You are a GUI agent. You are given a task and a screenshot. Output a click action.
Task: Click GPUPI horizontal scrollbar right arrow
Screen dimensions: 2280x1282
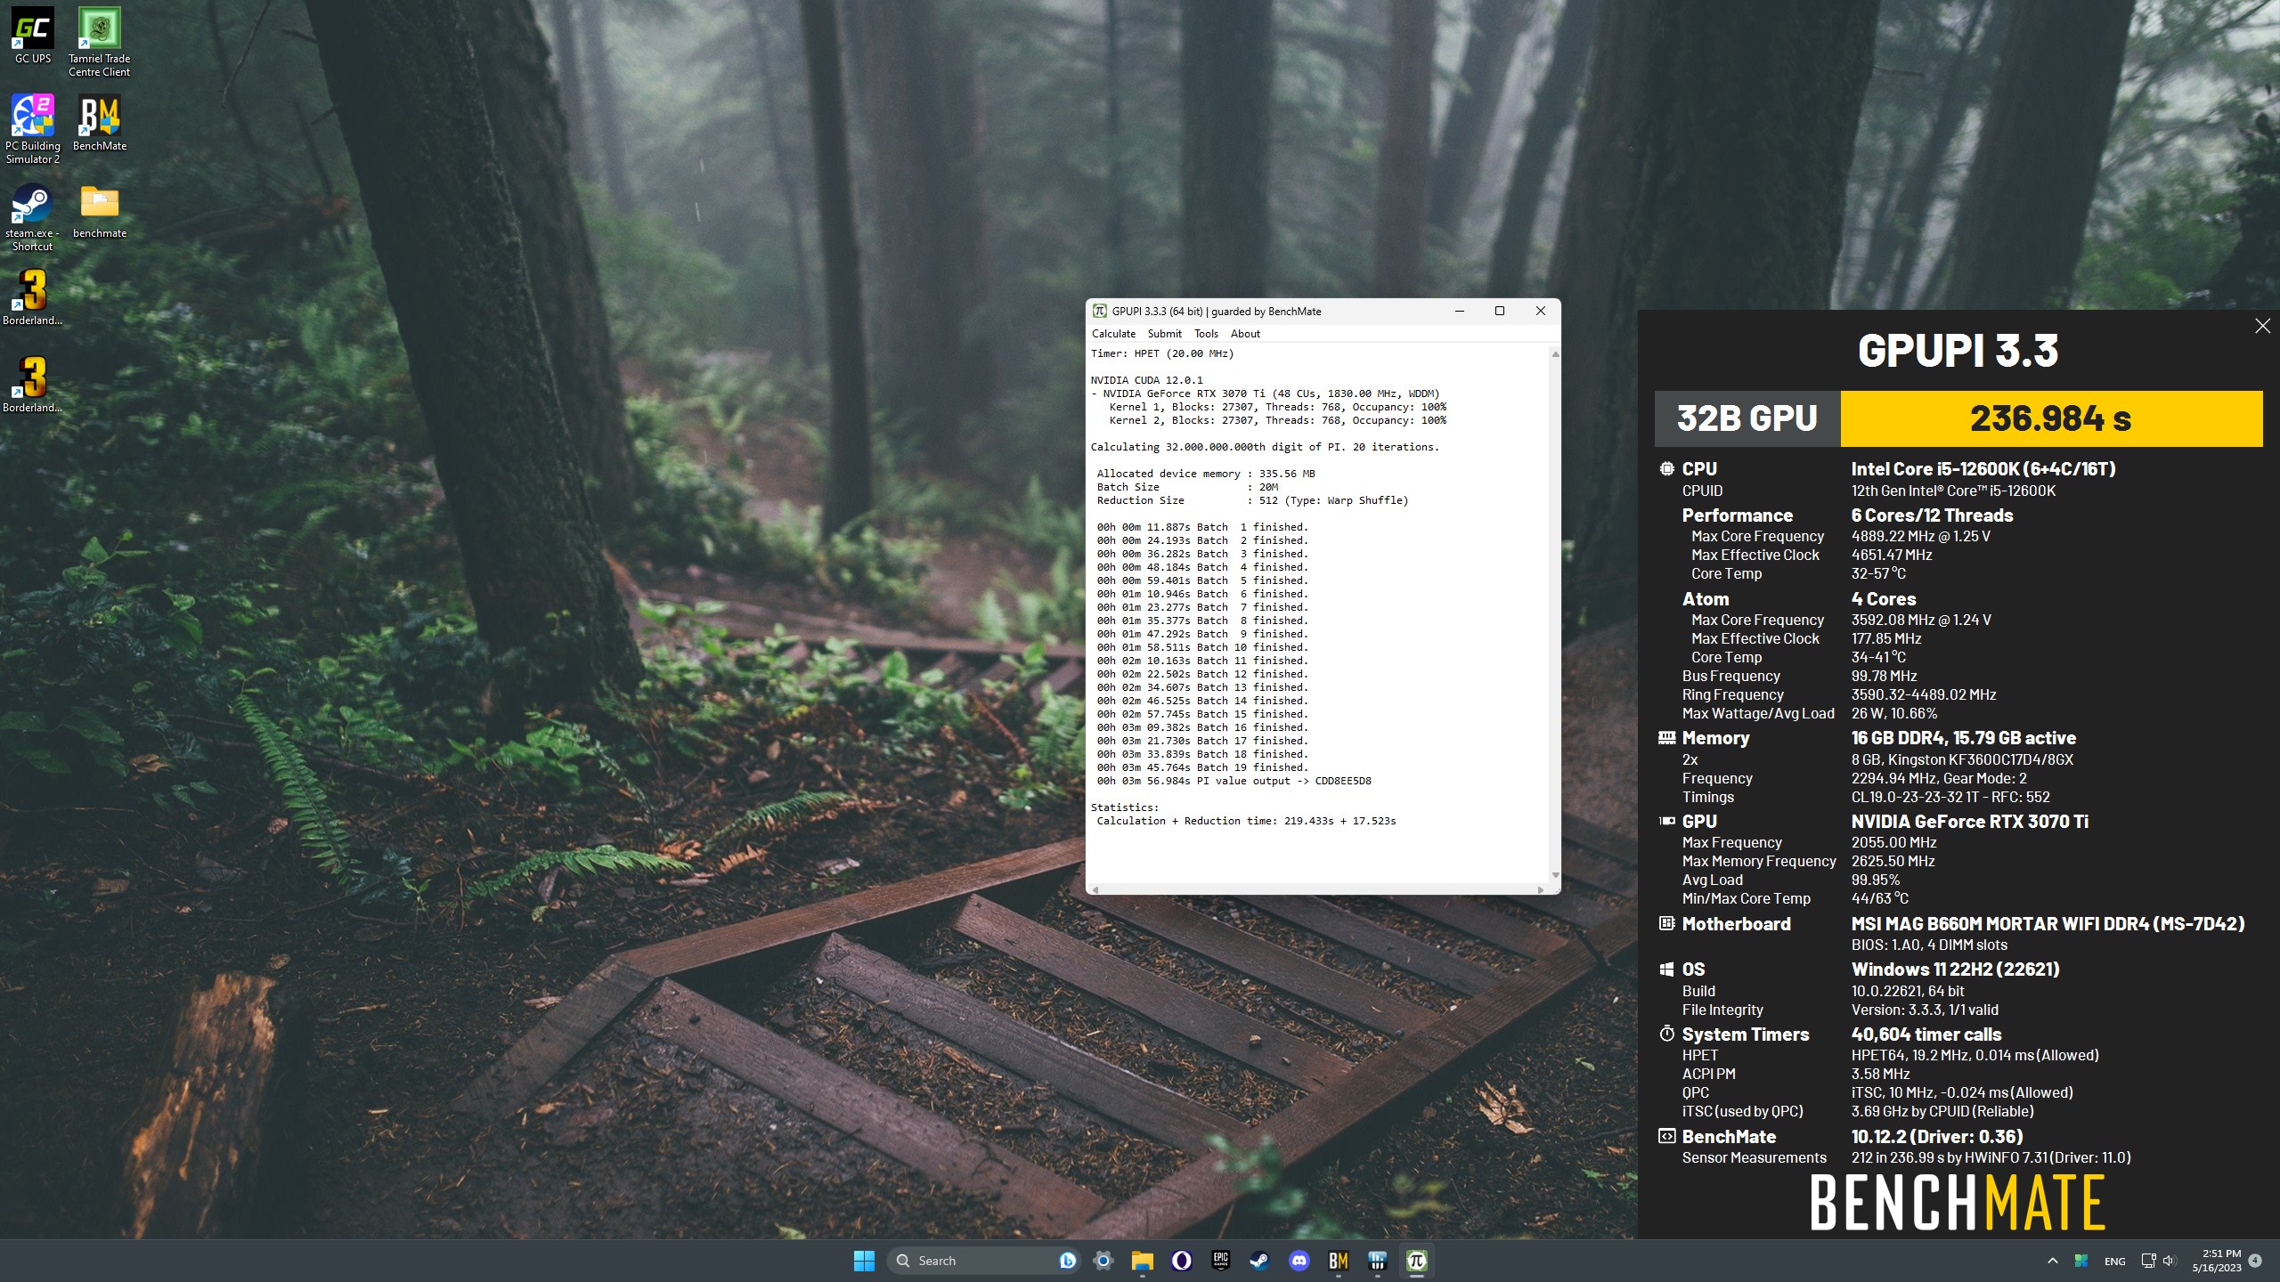point(1541,889)
